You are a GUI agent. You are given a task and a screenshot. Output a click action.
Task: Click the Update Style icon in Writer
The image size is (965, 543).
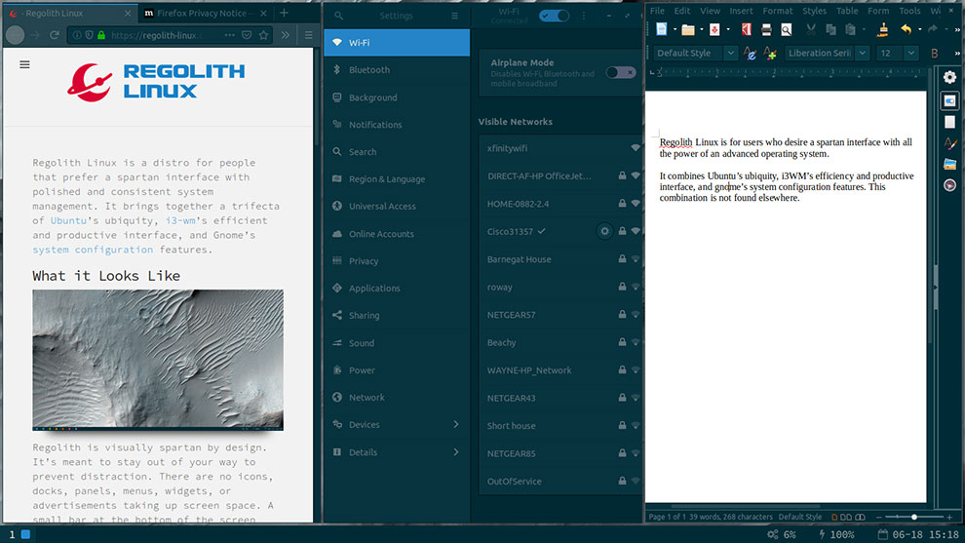click(750, 54)
